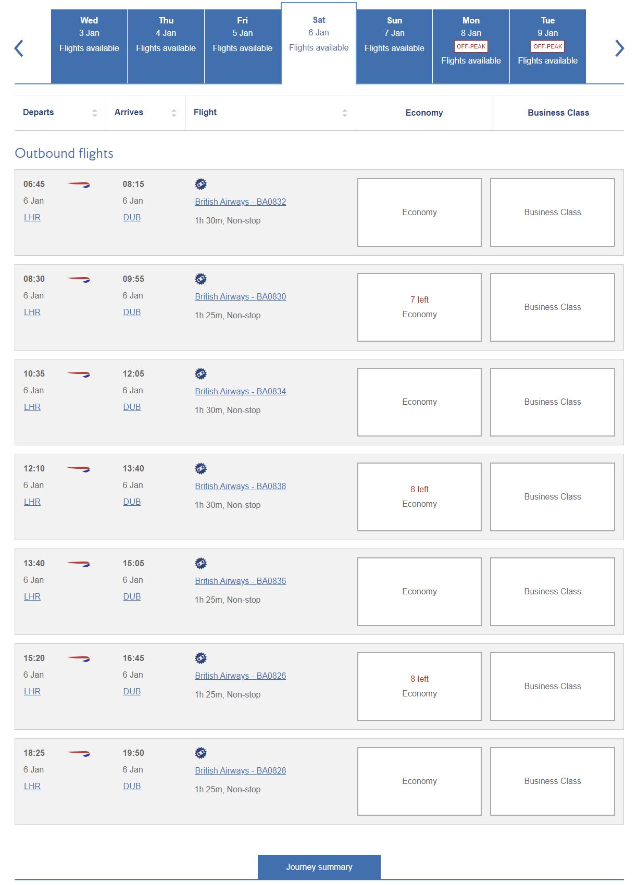Screen dimensions: 638x885
Task: Click the badge icon above flight BA0832
Action: pos(201,184)
